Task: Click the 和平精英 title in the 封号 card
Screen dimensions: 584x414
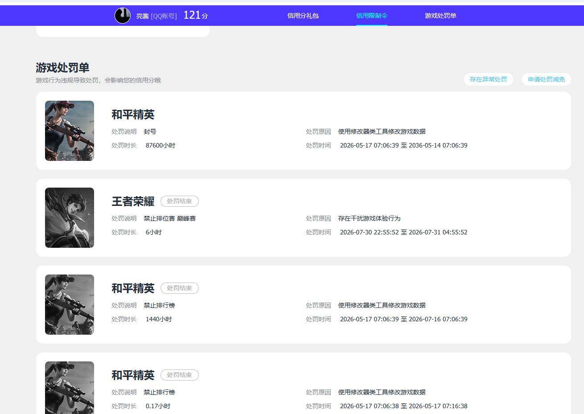Action: pos(133,115)
